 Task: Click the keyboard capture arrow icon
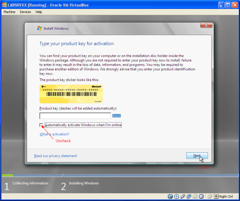[x=216, y=196]
